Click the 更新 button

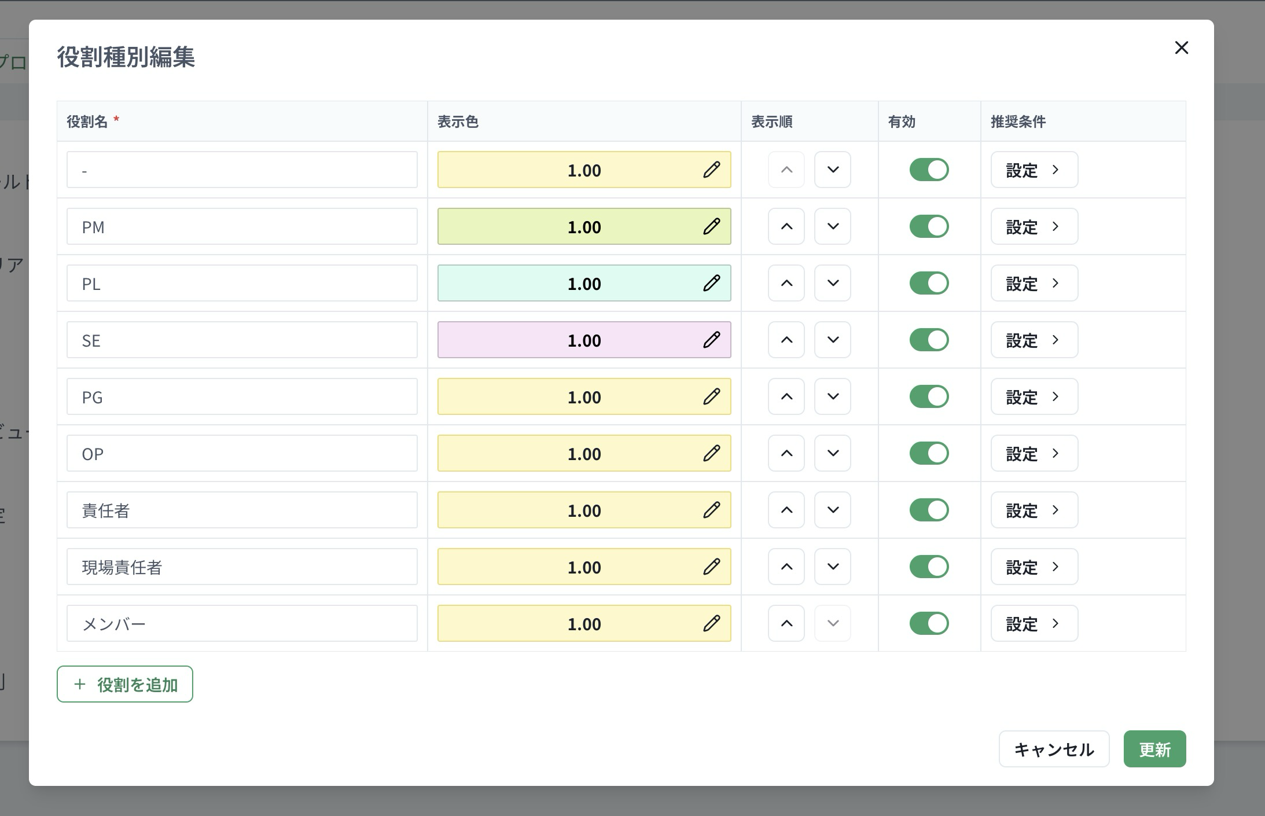point(1154,749)
